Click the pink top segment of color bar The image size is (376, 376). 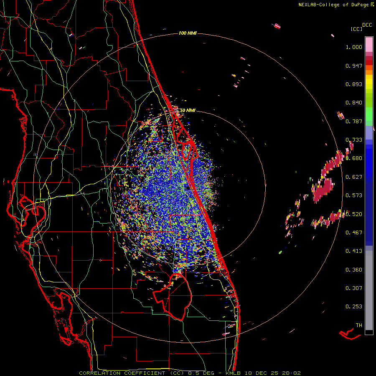369,44
